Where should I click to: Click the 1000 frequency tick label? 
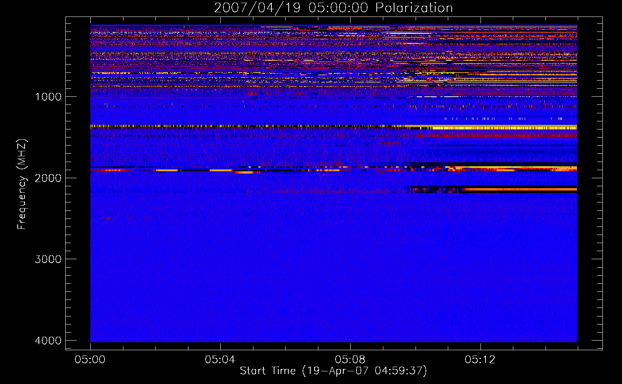48,97
